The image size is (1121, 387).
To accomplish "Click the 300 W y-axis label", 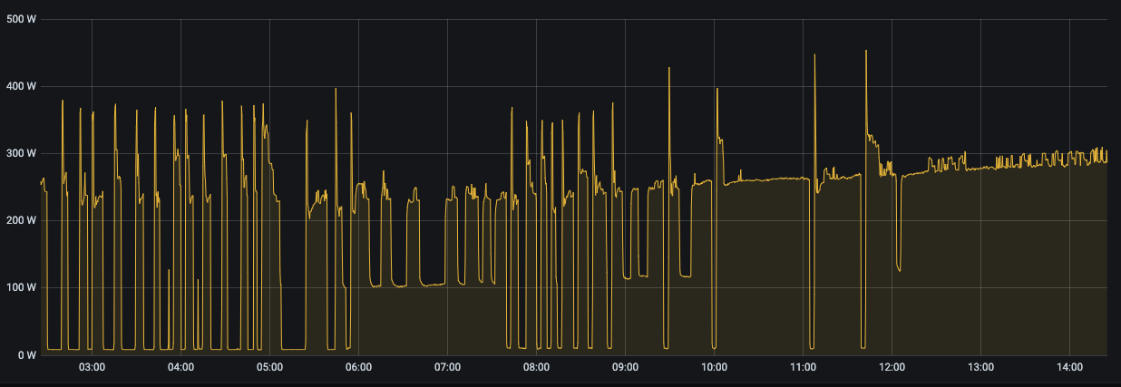I will pos(20,153).
